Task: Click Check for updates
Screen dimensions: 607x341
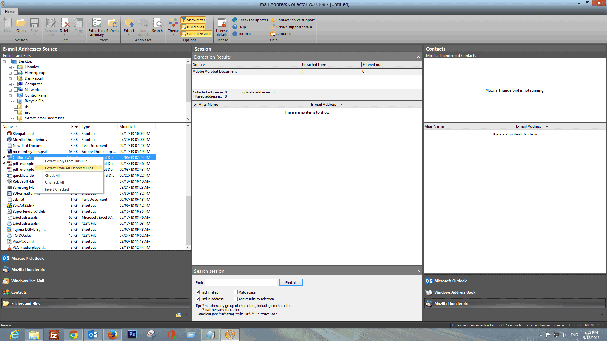Action: [x=250, y=20]
